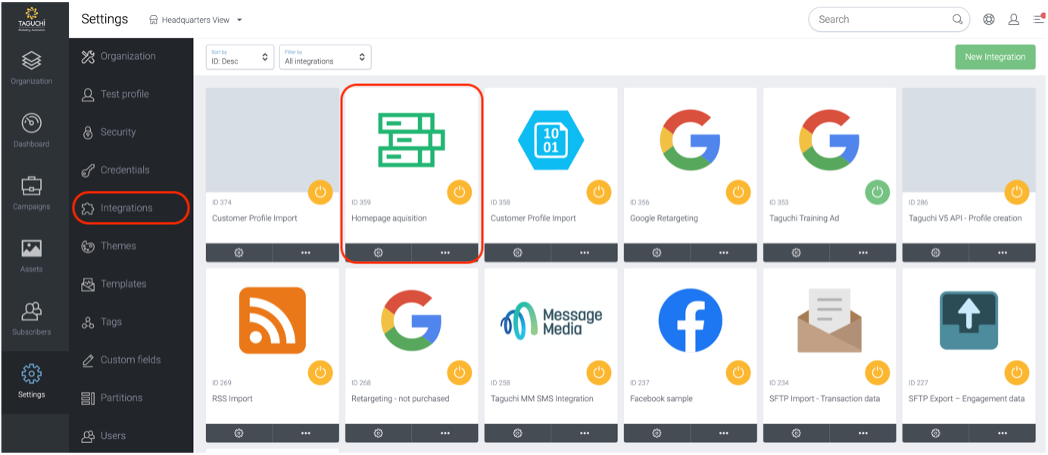Toggle power for Google Retargeting integration
Image resolution: width=1048 pixels, height=455 pixels.
click(x=738, y=192)
